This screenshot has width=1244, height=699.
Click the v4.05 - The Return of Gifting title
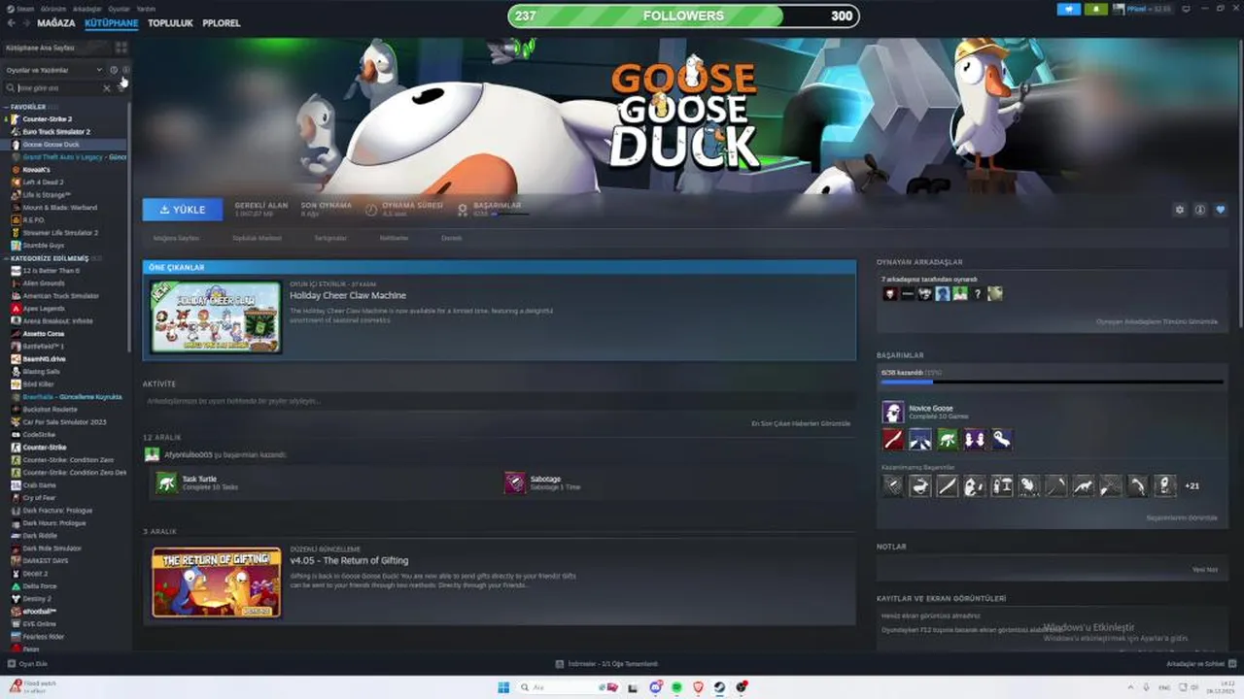[x=349, y=560]
